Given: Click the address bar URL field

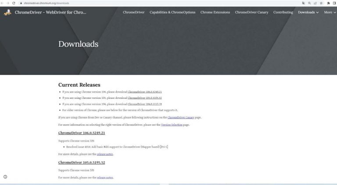Looking at the screenshot, I should tap(132, 3).
